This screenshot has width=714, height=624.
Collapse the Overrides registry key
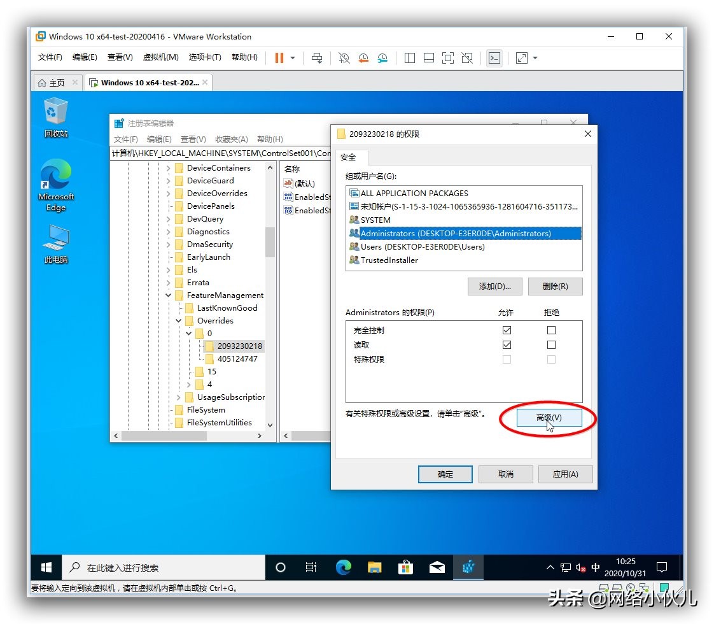click(x=178, y=320)
